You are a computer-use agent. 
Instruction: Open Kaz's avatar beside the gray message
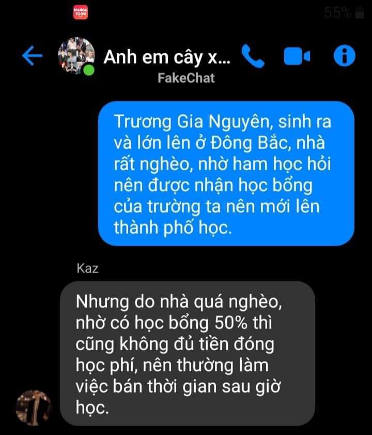pyautogui.click(x=34, y=407)
